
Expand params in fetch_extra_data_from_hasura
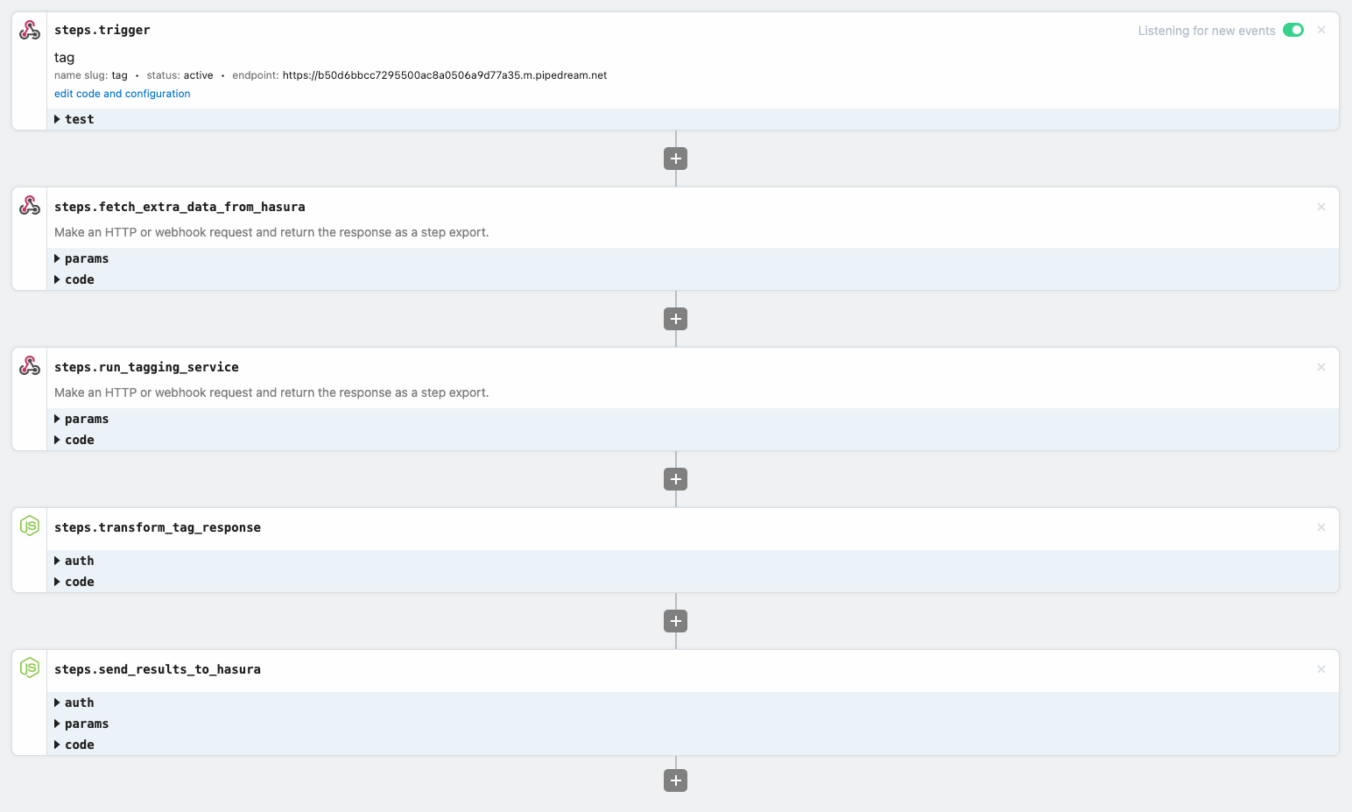pos(693,258)
